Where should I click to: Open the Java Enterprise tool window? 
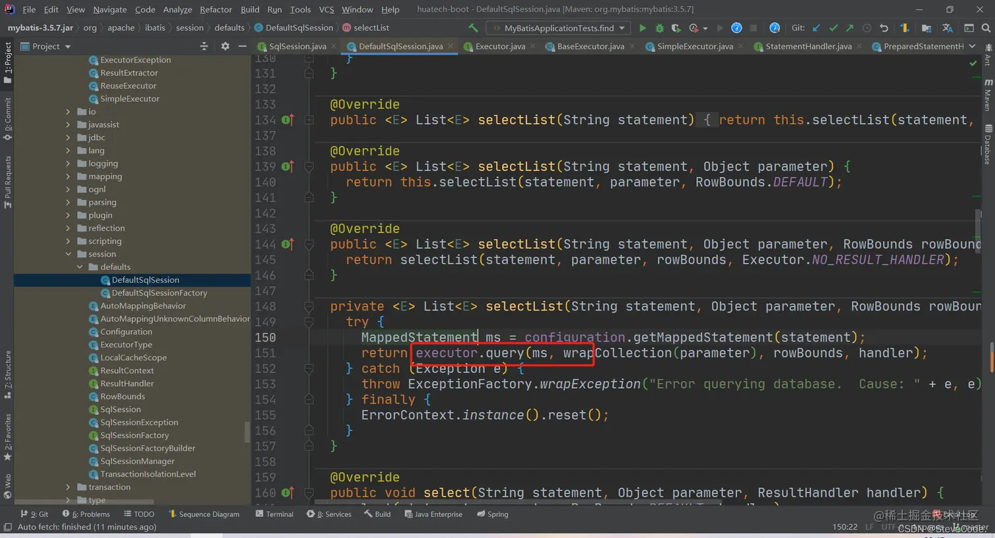433,514
